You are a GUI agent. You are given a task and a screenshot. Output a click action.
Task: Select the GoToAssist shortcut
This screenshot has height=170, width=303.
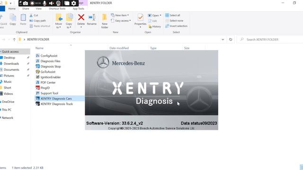point(45,72)
